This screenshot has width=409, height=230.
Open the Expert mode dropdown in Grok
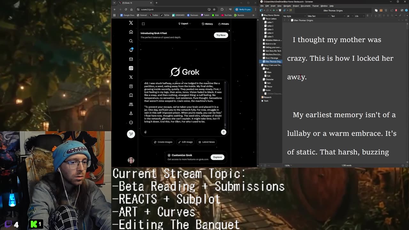coord(185,24)
